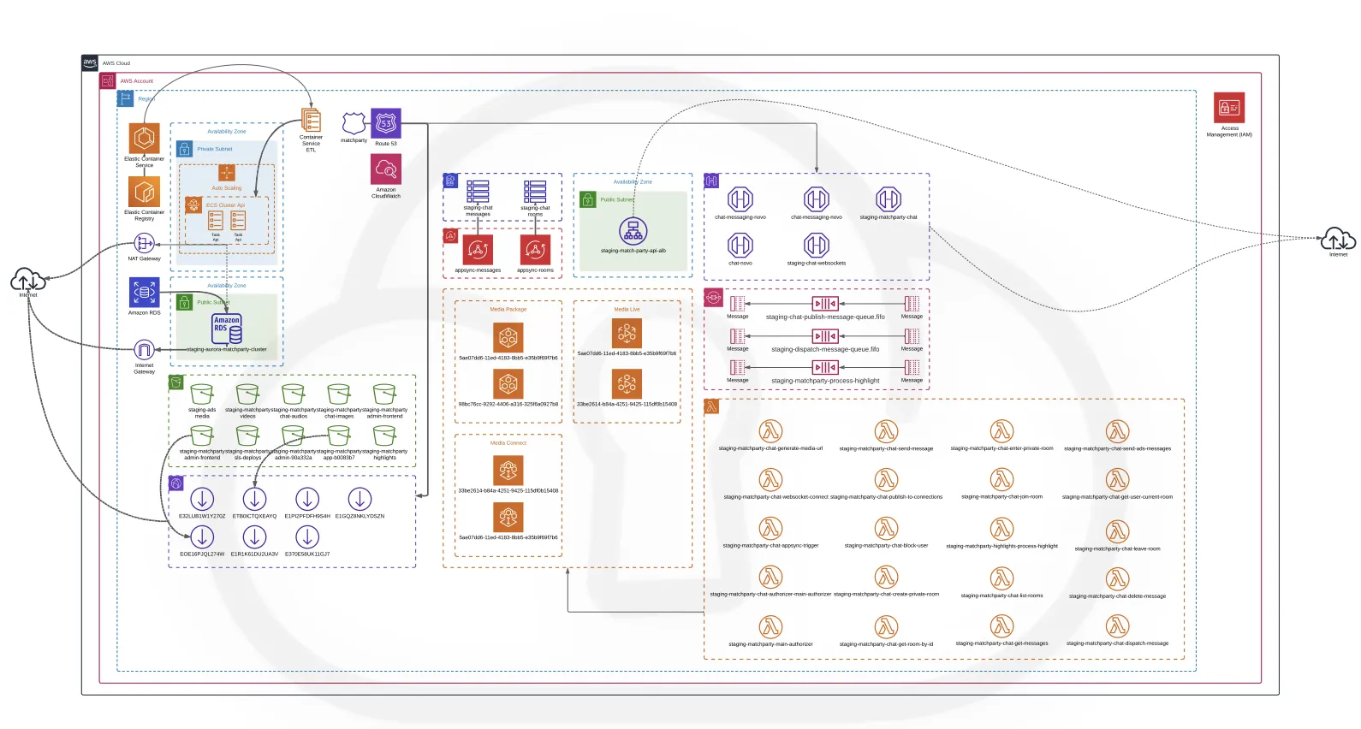
Task: Select the staging-match-party-api-alb load balancer icon
Action: [633, 231]
